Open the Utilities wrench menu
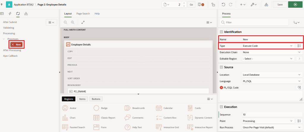 [254, 4]
